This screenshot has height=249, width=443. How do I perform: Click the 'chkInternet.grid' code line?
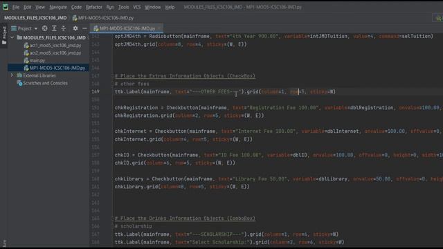183,139
